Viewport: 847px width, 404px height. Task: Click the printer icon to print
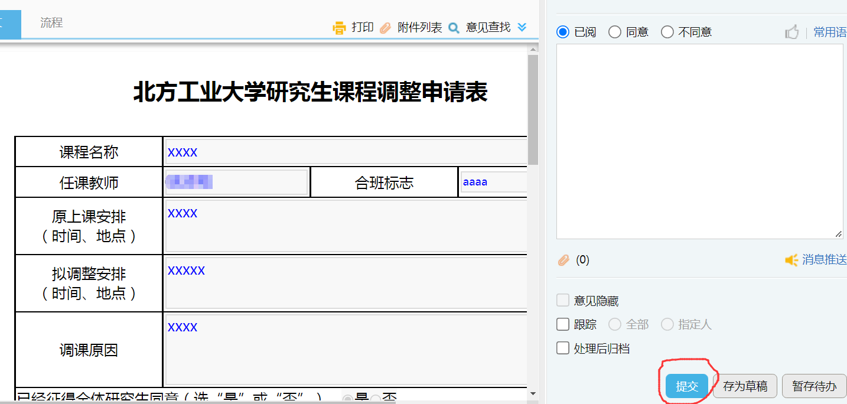[339, 28]
